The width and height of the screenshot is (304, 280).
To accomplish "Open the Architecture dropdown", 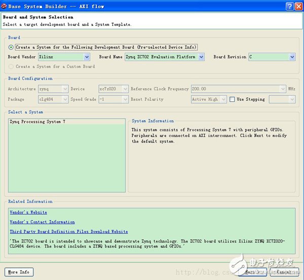I will 64,89.
